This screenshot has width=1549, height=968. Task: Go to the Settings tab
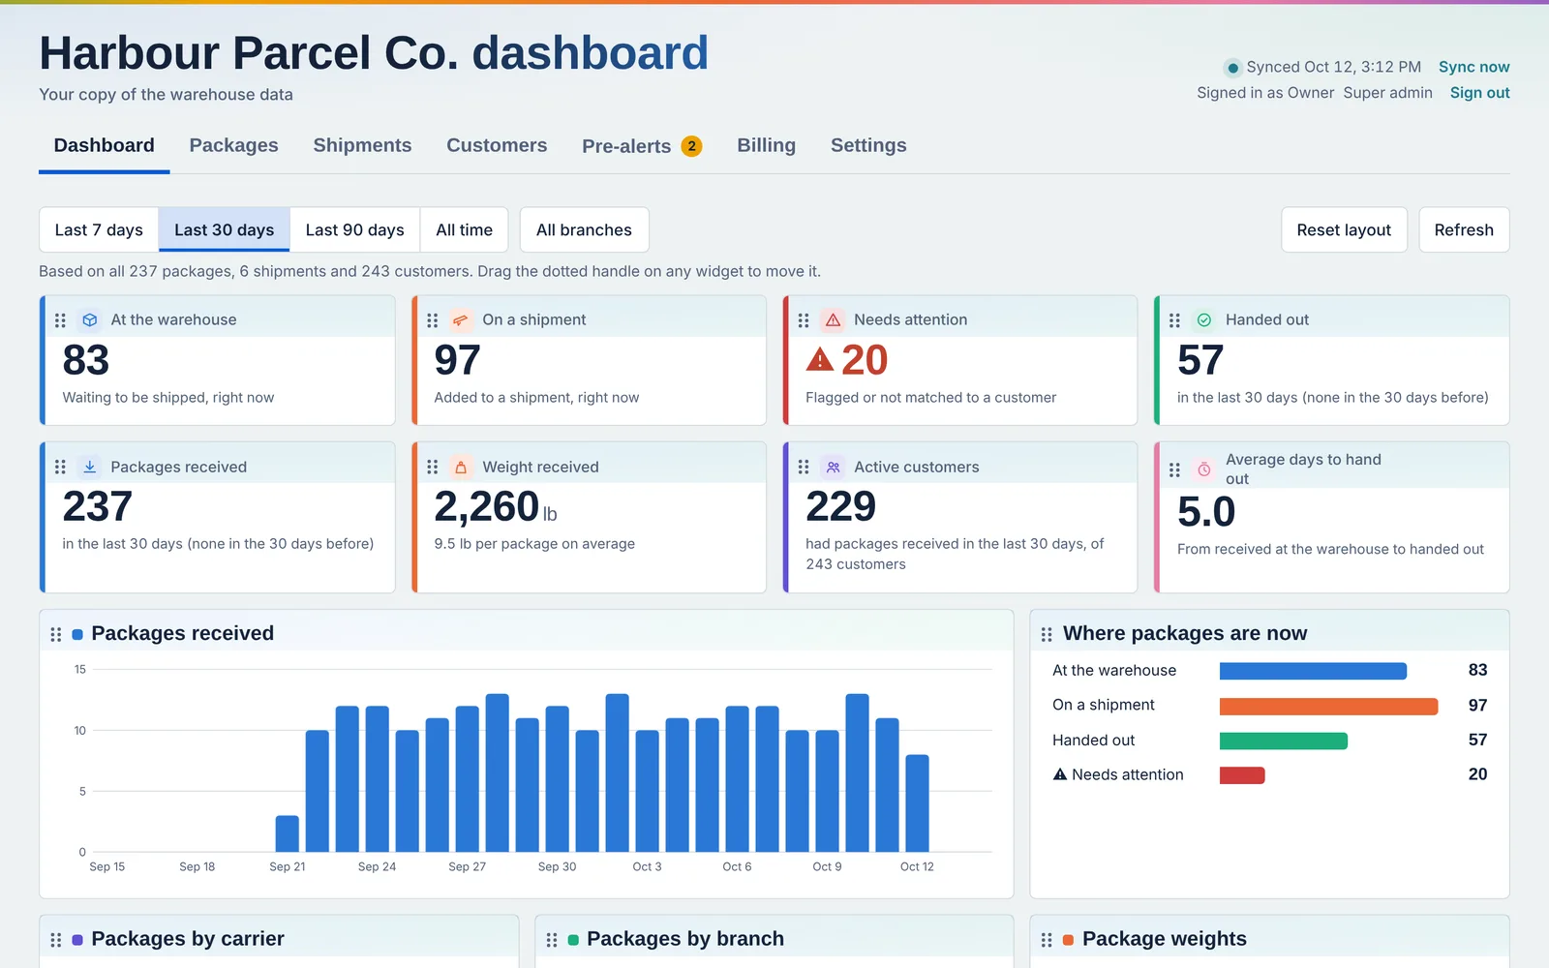[x=868, y=145]
